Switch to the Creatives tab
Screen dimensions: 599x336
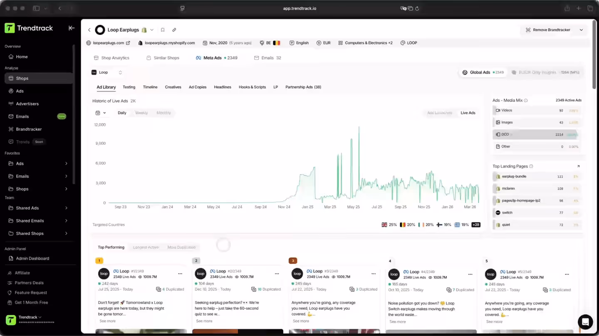tap(173, 87)
